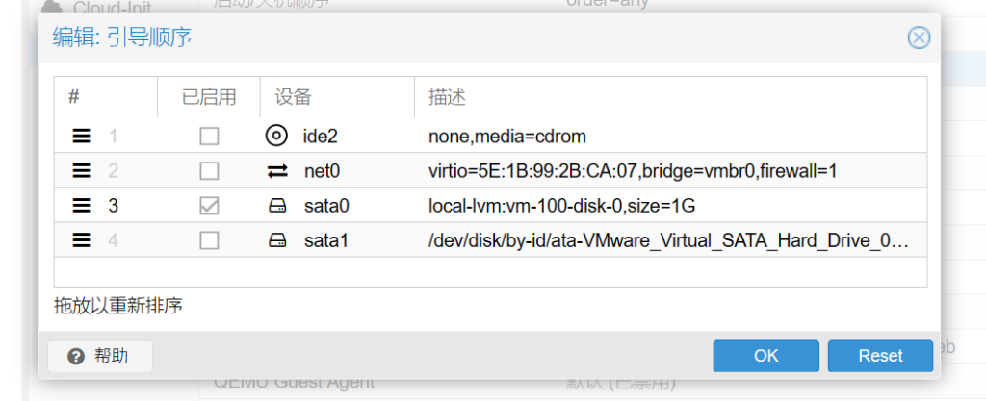
Task: Disable the sata0 boot device checkbox
Action: pos(209,206)
